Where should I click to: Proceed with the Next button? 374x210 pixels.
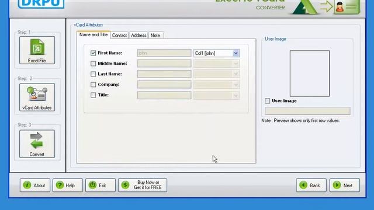point(344,185)
